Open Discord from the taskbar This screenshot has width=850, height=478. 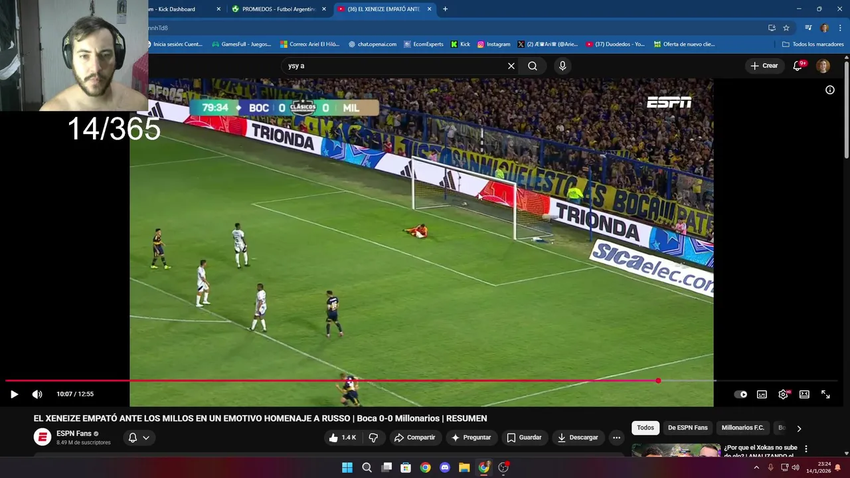coord(445,467)
